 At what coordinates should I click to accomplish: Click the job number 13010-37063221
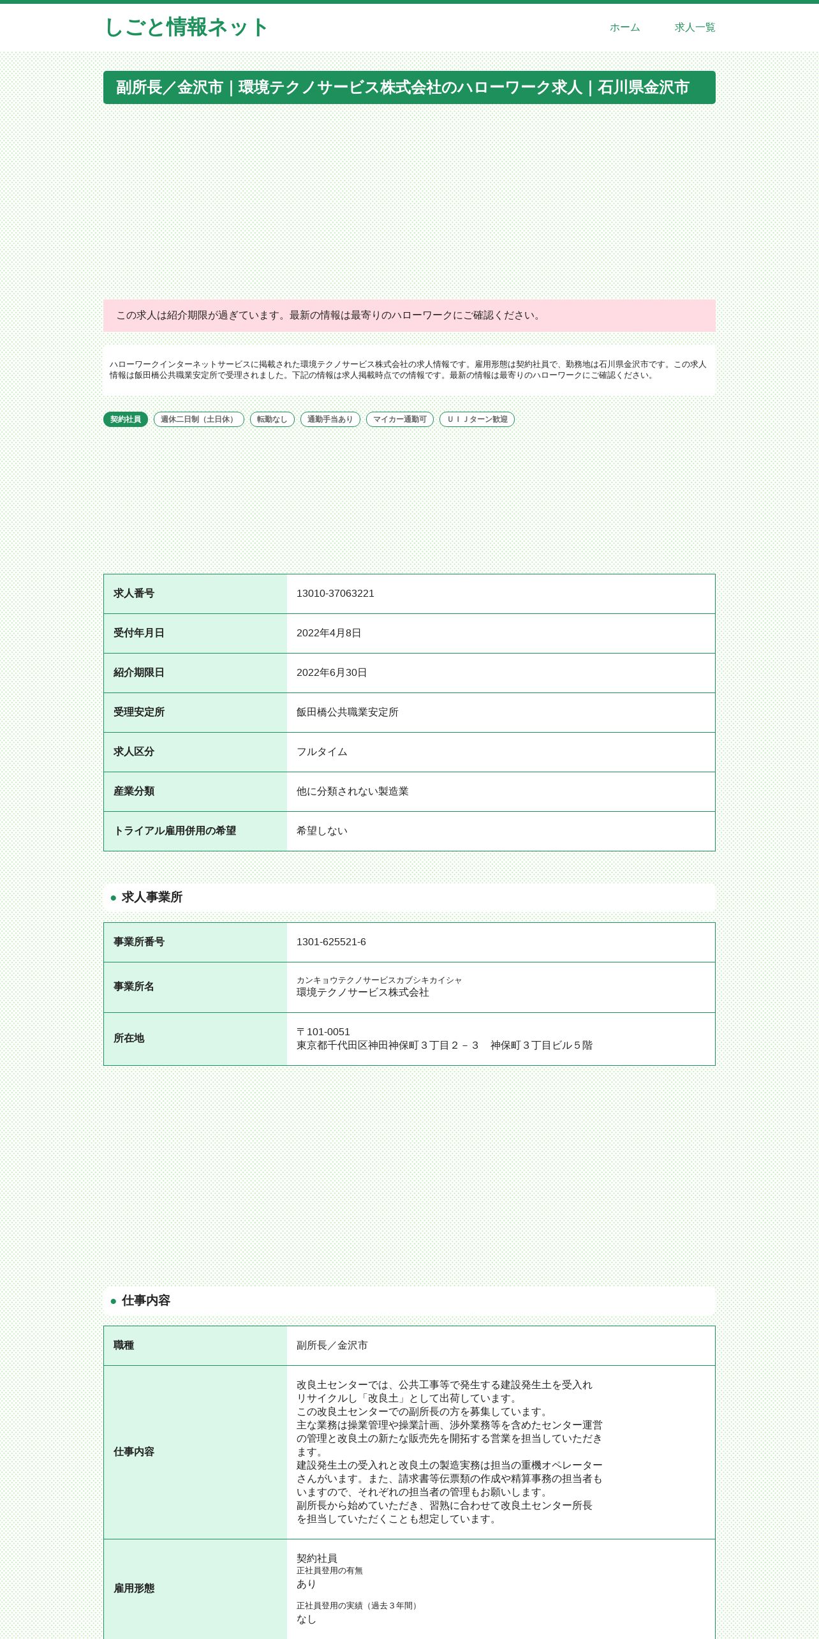[336, 594]
